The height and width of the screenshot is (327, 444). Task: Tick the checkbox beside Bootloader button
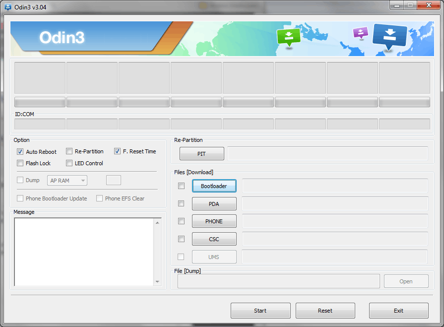(x=181, y=186)
